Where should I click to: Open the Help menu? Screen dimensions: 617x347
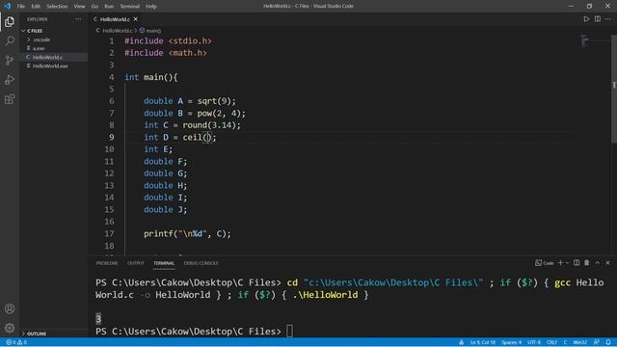[151, 7]
